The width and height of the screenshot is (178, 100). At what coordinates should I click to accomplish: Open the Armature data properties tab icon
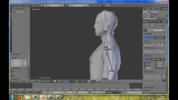click(164, 22)
